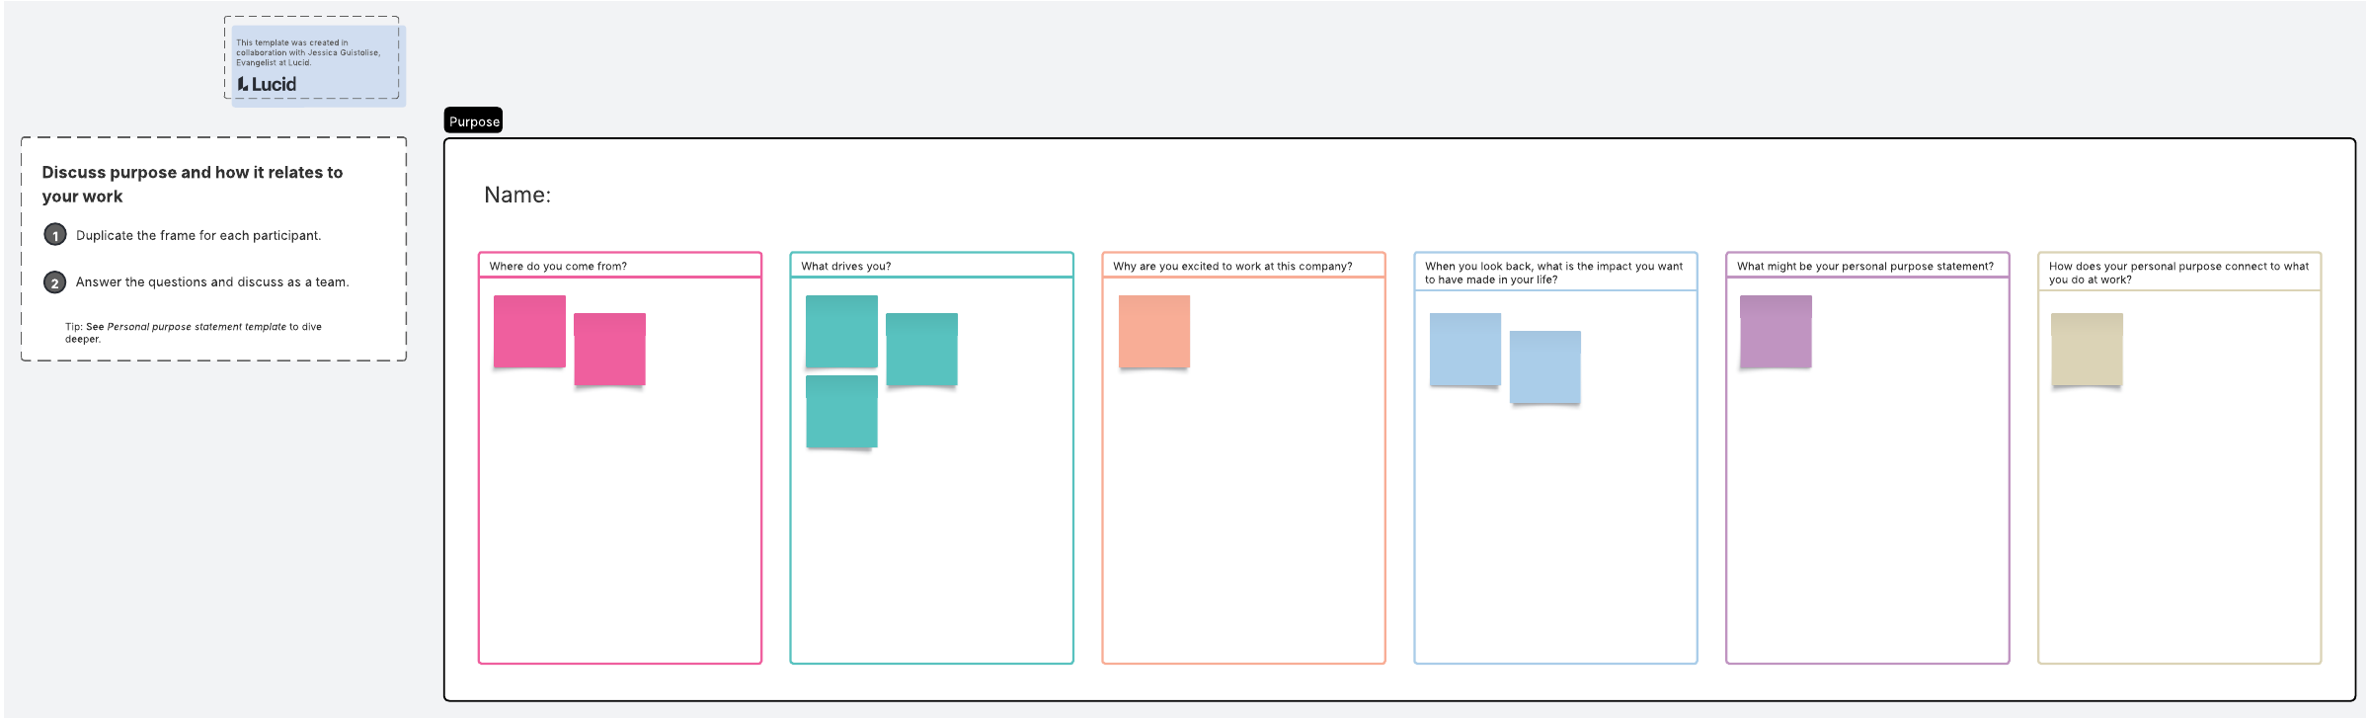Select the 'Where do you come from?' header
2370x720 pixels.
[558, 266]
